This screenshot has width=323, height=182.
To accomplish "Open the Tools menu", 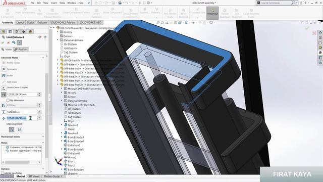I will tap(62, 3).
